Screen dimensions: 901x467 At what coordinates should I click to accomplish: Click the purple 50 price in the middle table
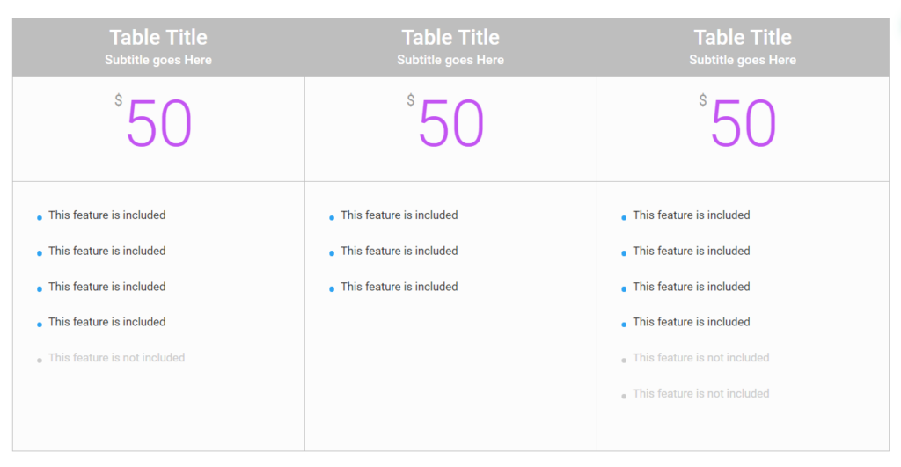(x=451, y=124)
